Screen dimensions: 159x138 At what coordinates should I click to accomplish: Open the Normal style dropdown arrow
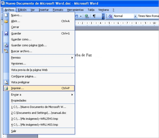[x=135, y=16]
